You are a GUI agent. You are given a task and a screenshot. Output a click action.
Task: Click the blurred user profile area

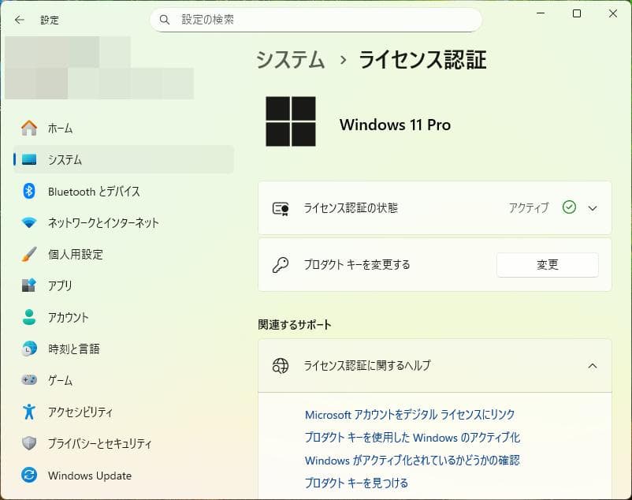(99, 68)
